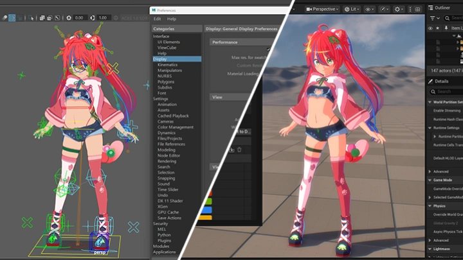Select the Display category
Image resolution: width=463 pixels, height=260 pixels.
(177, 59)
